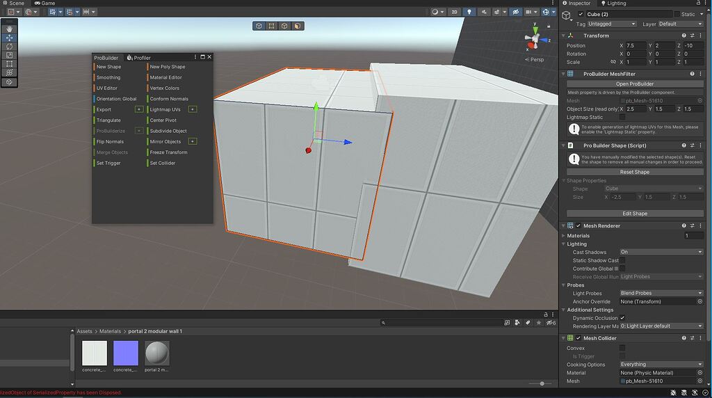Switch ProBuilder to Object selection mode
Image resolution: width=712 pixels, height=398 pixels.
259,26
